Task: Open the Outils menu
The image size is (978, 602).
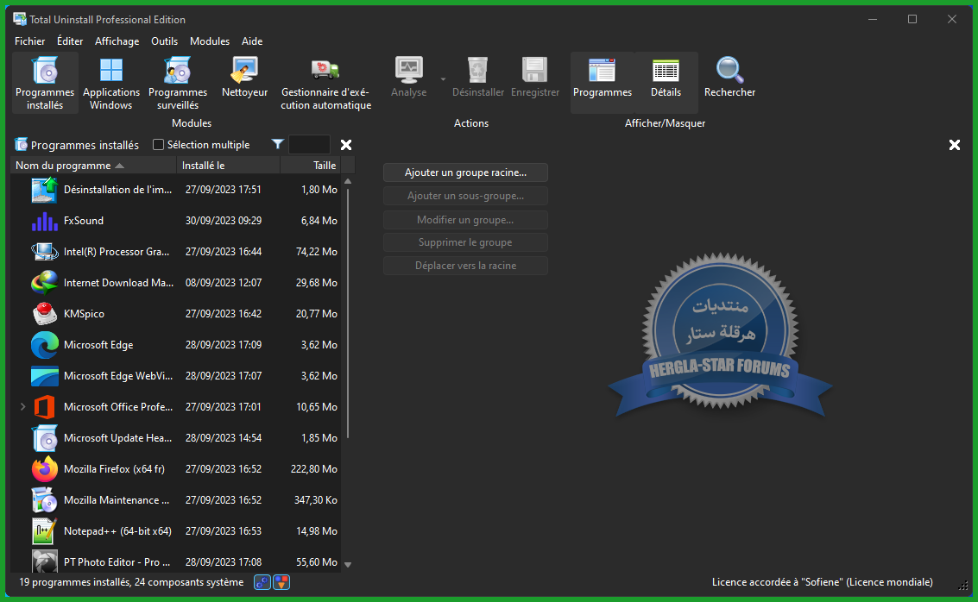Action: tap(164, 41)
